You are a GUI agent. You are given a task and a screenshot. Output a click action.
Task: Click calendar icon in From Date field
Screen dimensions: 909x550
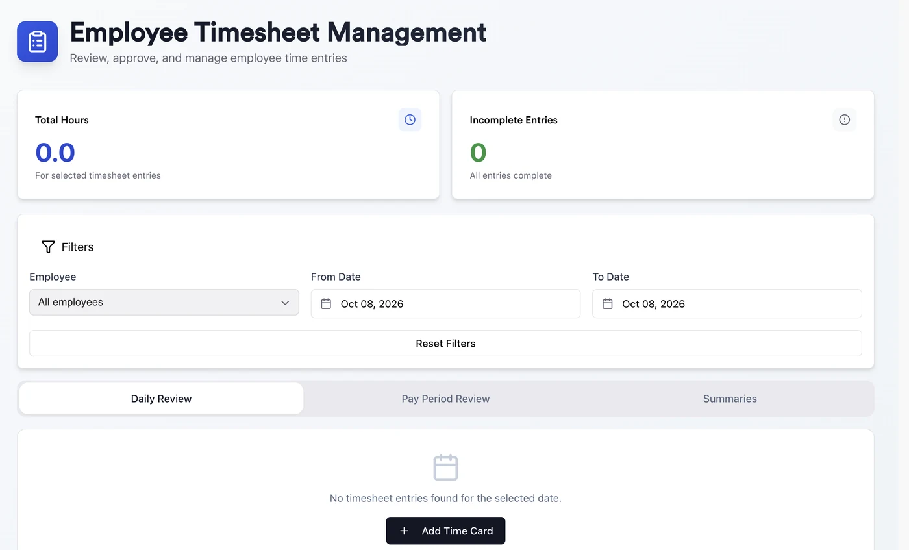326,304
